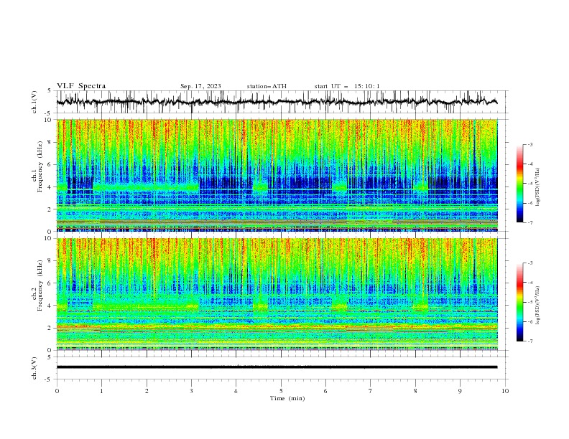Click the '-3' tick on ch.2 colorbar
The image size is (569, 439).
tap(529, 263)
